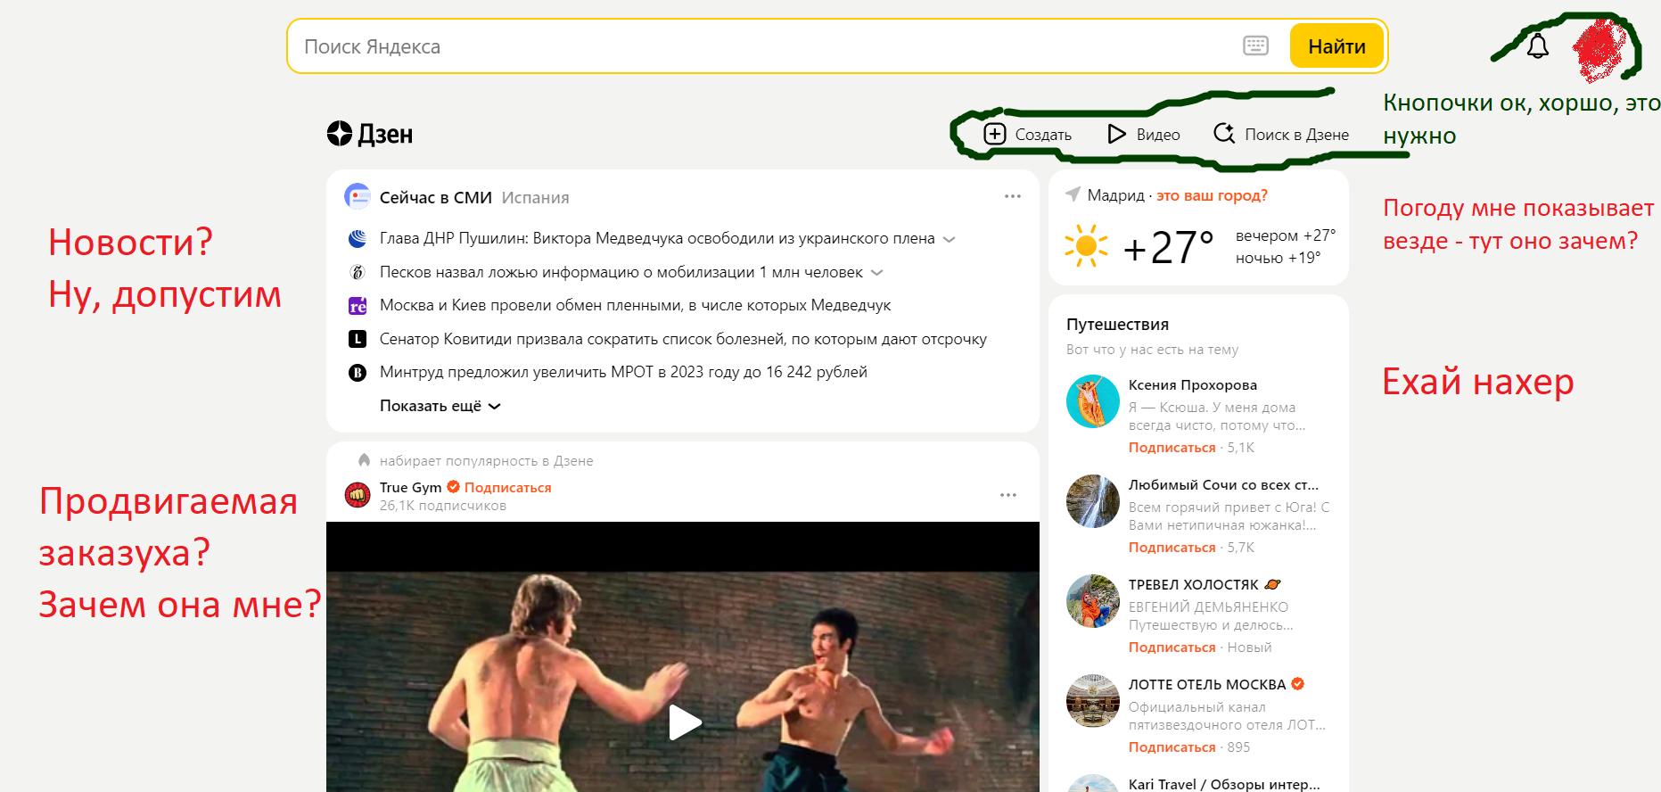1661x792 pixels.
Task: Click the это ваш город? link
Action: pos(1212,195)
